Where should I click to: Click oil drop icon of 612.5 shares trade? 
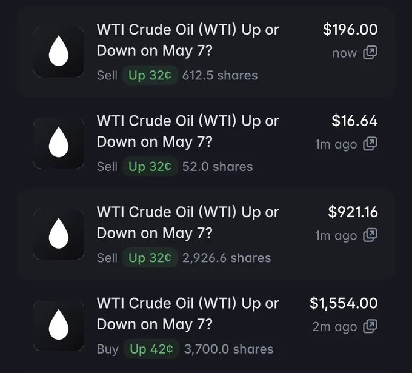click(59, 52)
